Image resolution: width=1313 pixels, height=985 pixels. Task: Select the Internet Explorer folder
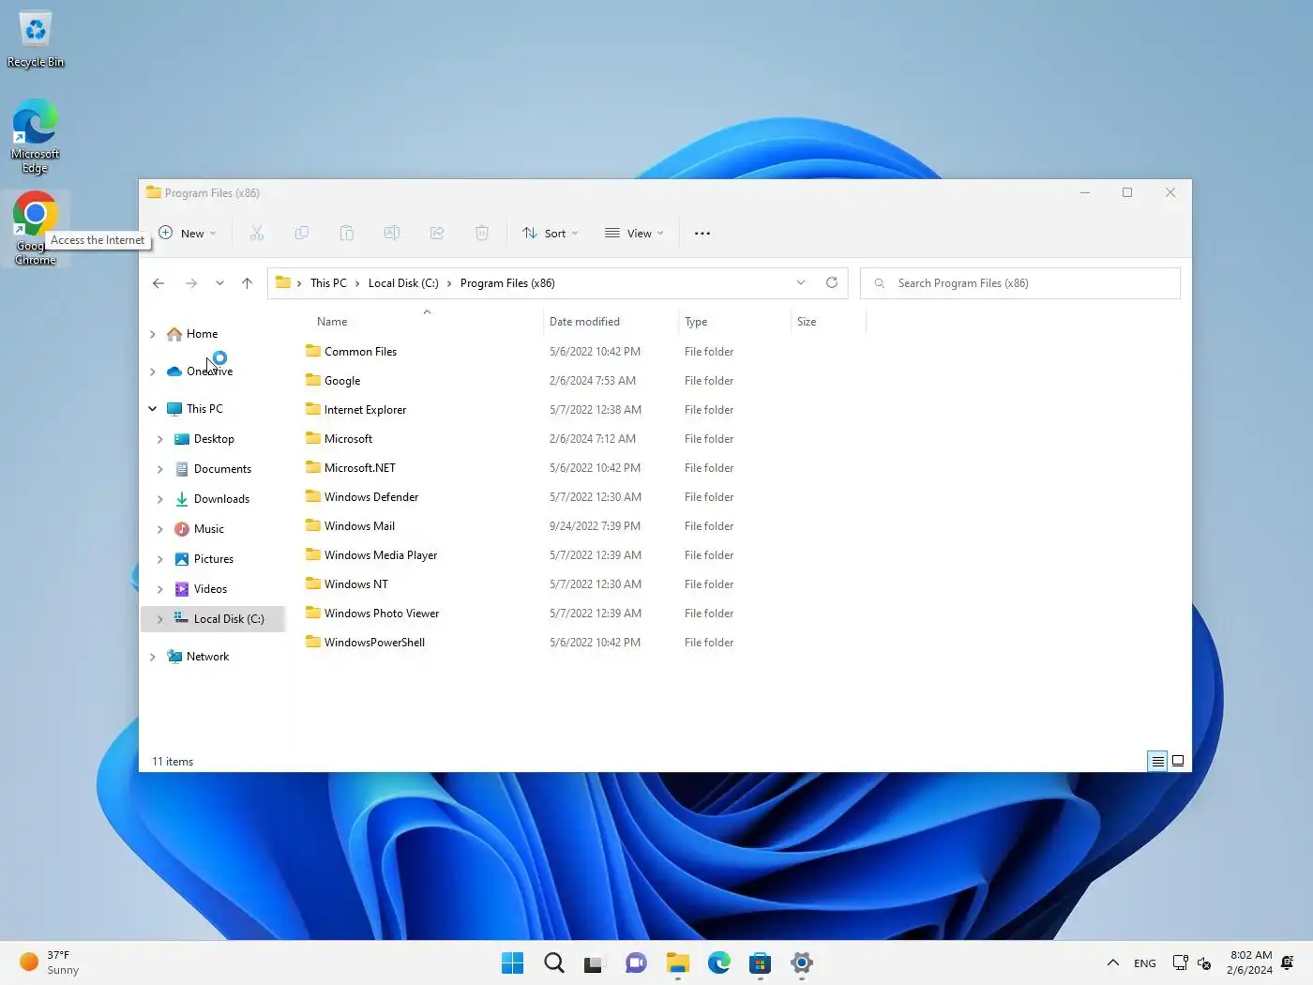pyautogui.click(x=365, y=410)
